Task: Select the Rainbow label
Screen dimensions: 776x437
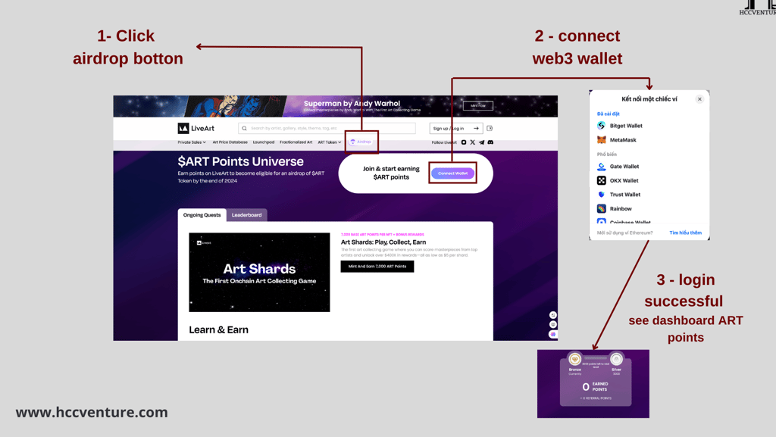Action: [x=621, y=209]
